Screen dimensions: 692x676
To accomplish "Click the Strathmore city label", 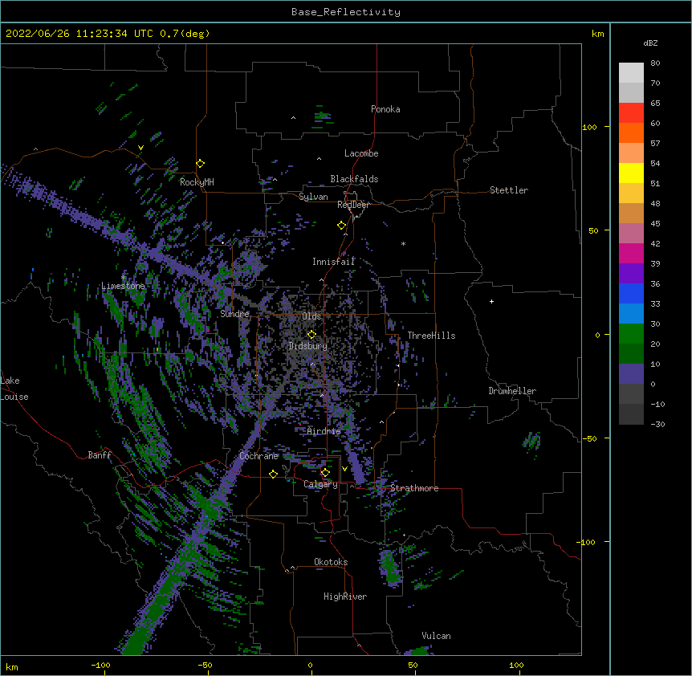I will [x=414, y=488].
